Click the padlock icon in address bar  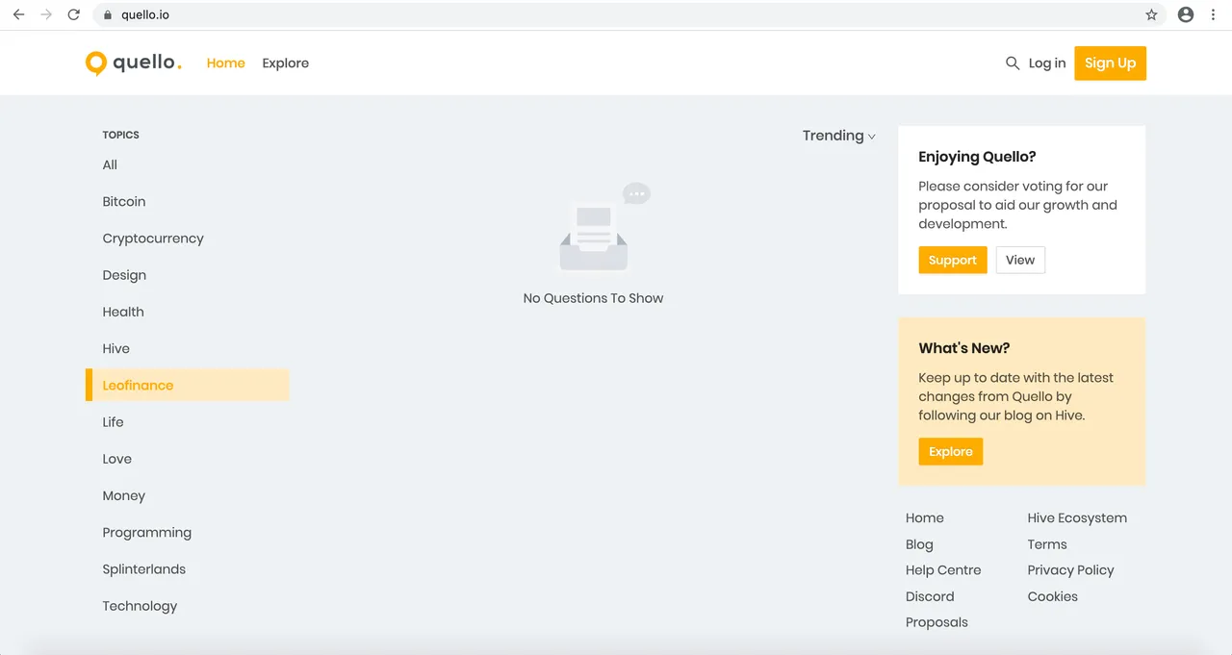click(x=108, y=15)
